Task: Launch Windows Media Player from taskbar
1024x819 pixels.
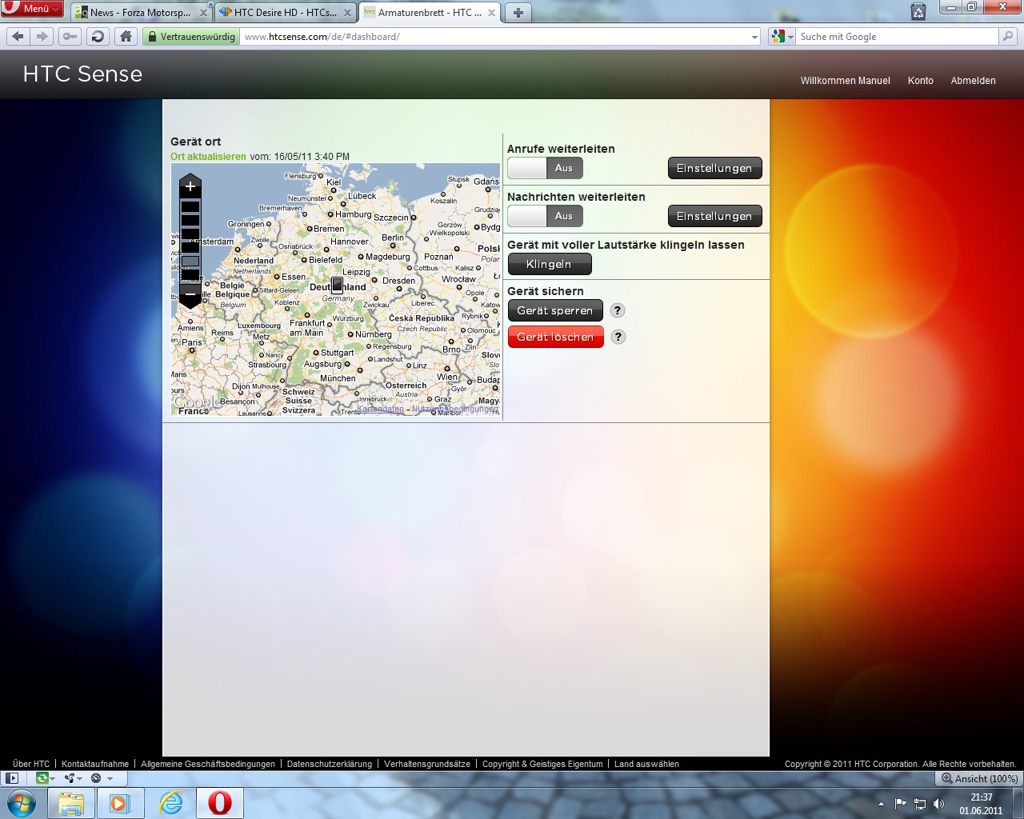Action: point(120,803)
